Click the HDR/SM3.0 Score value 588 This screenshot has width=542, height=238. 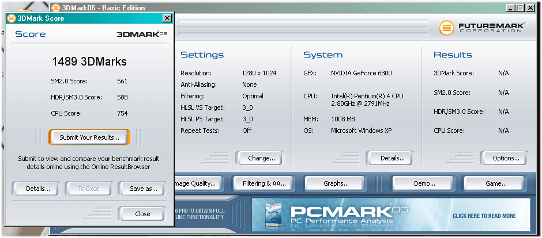pos(122,98)
